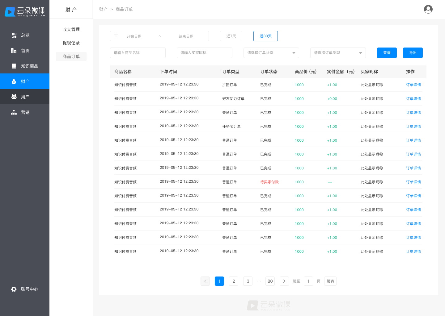Open the 首页 home icon in sidebar
This screenshot has height=316, width=445.
tap(14, 51)
